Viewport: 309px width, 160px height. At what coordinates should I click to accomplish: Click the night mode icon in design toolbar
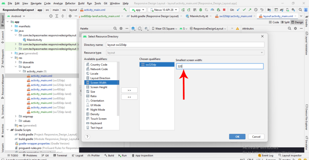point(146,29)
